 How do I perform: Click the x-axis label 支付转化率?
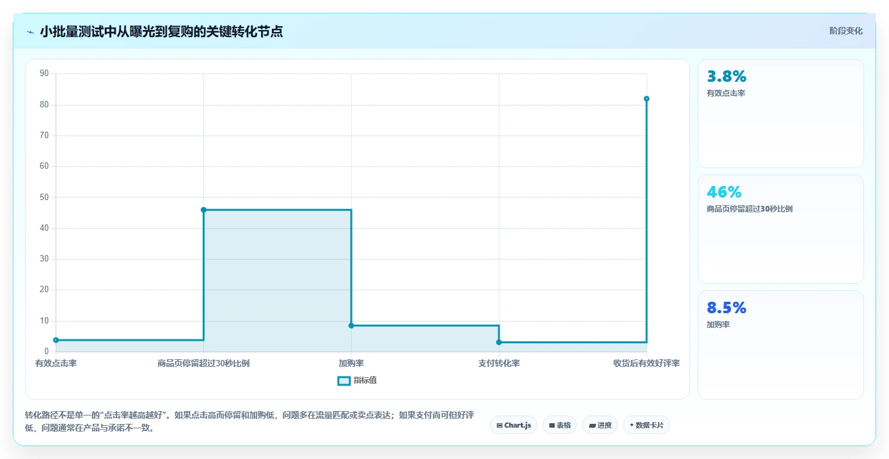point(499,363)
